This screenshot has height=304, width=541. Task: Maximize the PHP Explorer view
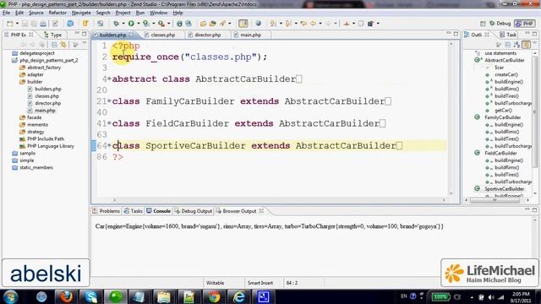click(85, 34)
